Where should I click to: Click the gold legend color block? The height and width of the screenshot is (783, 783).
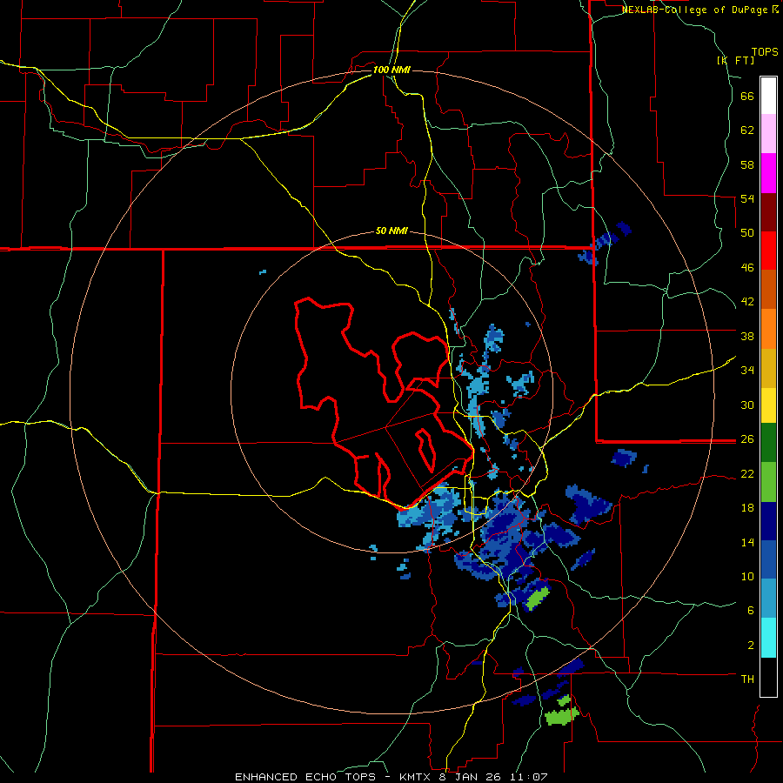(x=768, y=368)
